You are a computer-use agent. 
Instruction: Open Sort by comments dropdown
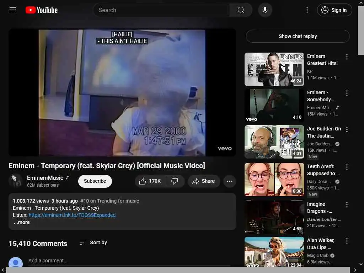coord(93,242)
